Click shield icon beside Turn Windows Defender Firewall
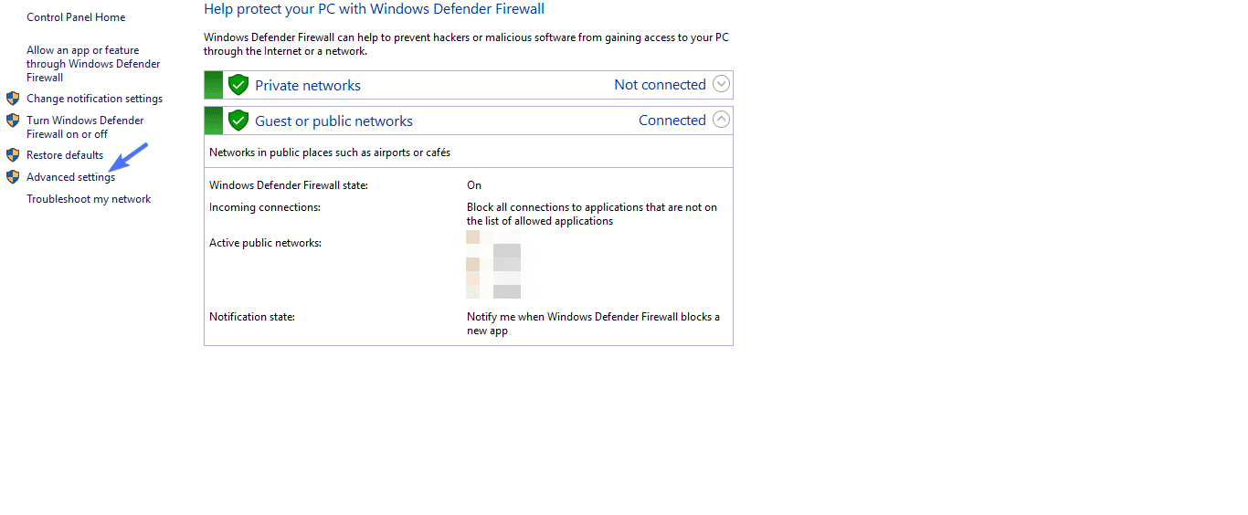Image resolution: width=1248 pixels, height=515 pixels. point(13,121)
